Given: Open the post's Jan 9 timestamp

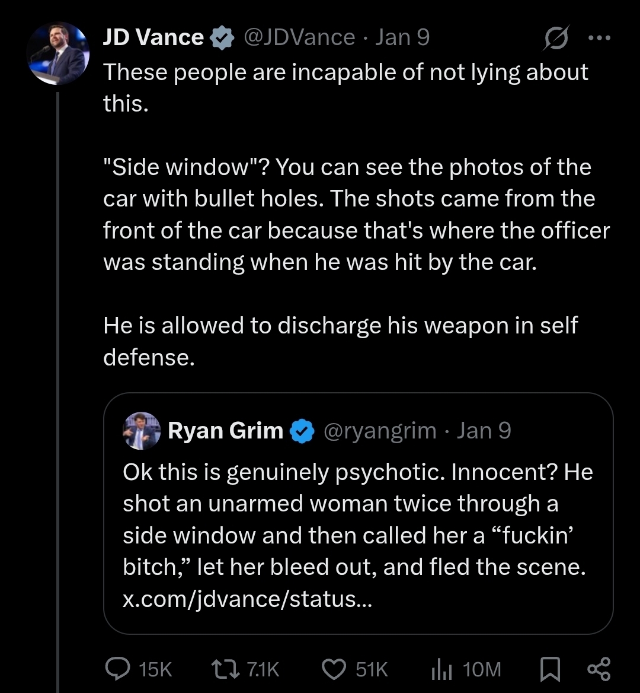Looking at the screenshot, I should coord(403,38).
